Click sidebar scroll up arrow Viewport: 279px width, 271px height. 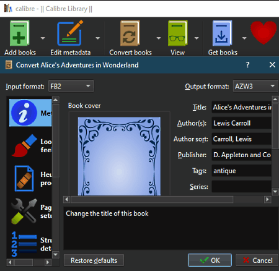pos(55,100)
